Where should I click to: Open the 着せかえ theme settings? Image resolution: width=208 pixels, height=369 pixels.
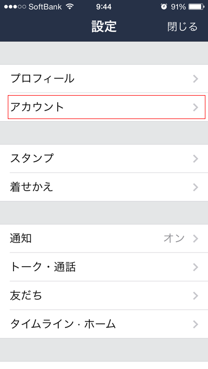tap(104, 187)
